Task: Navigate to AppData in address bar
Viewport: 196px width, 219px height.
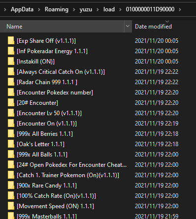Action: point(22,9)
